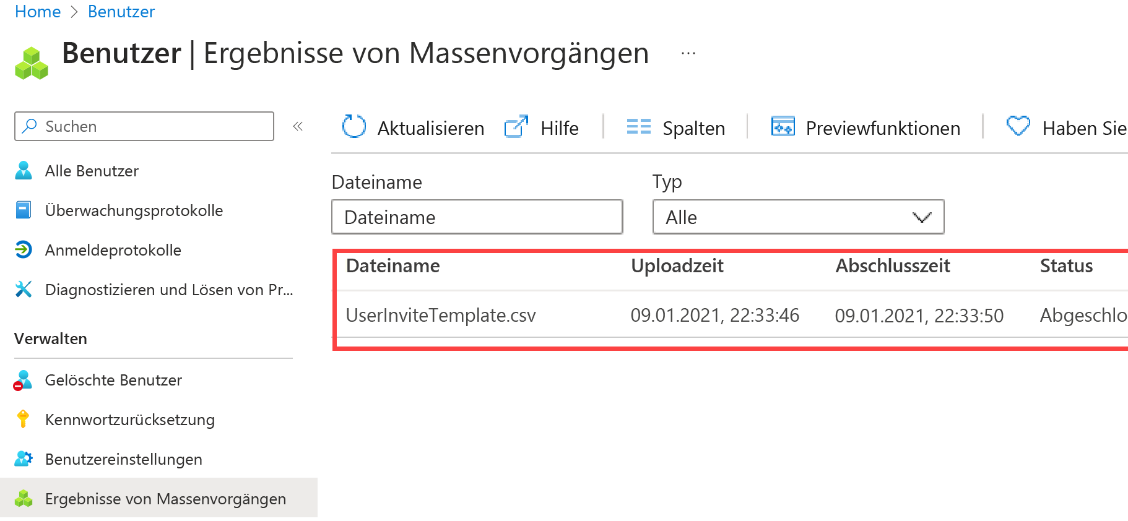Open Spalten column chooser
The width and height of the screenshot is (1128, 521).
point(693,128)
